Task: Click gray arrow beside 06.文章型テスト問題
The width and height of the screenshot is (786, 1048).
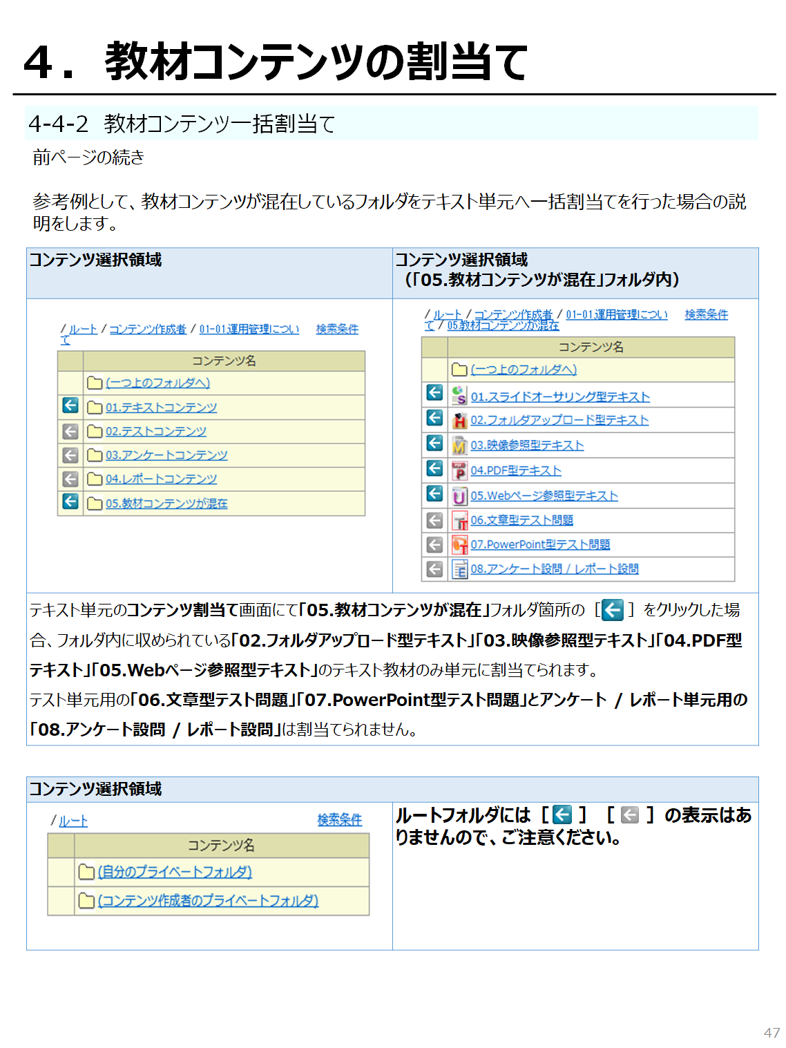Action: click(434, 520)
